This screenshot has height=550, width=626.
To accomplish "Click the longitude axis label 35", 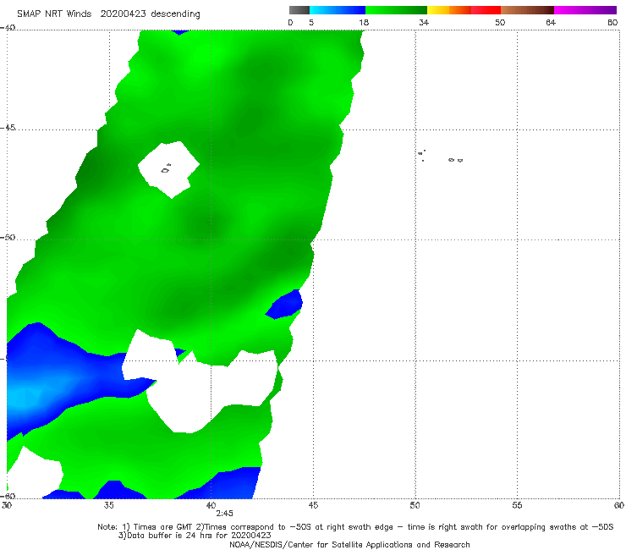I will pos(108,505).
